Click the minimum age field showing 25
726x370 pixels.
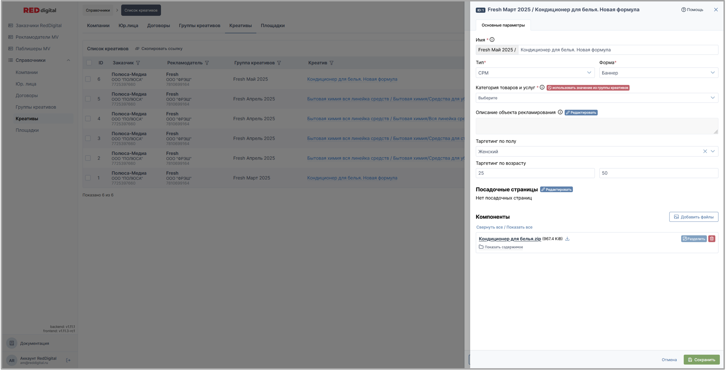coord(534,173)
